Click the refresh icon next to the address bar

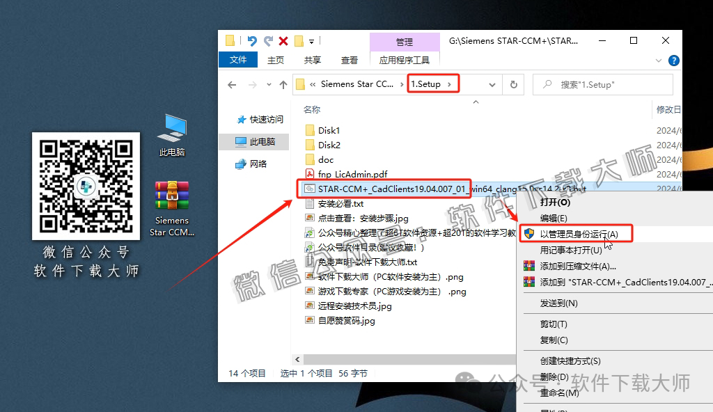click(x=513, y=84)
